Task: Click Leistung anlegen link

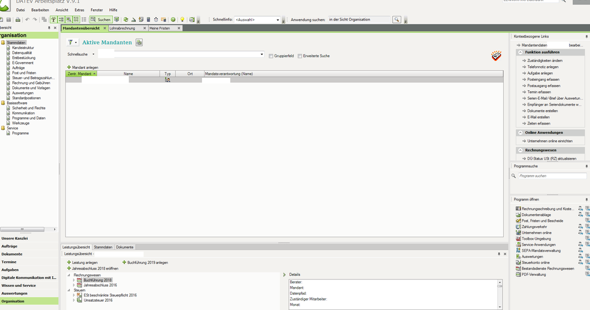Action: [84, 263]
